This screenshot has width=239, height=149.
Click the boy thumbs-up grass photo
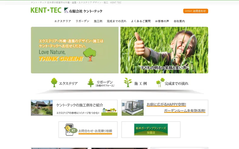pyautogui.click(x=164, y=50)
